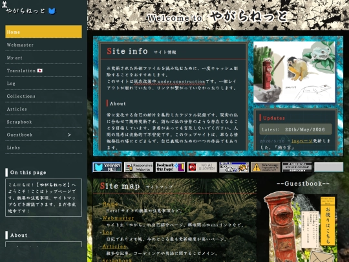Open Guestbook from the sidebar menu

pyautogui.click(x=44, y=135)
